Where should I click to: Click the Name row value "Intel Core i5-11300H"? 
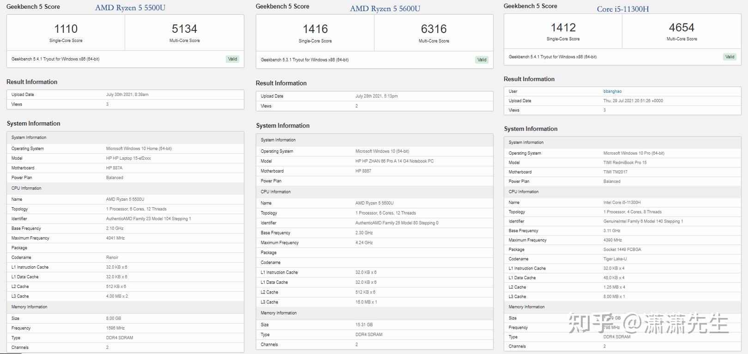(x=622, y=203)
